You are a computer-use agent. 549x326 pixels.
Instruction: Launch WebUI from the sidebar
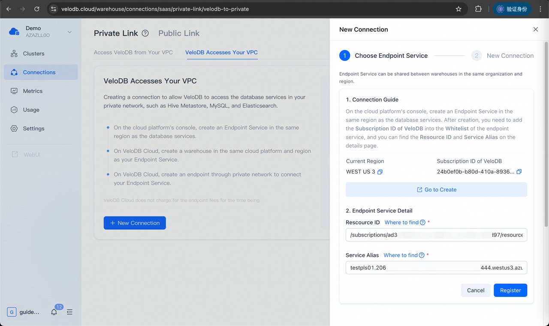click(x=30, y=154)
